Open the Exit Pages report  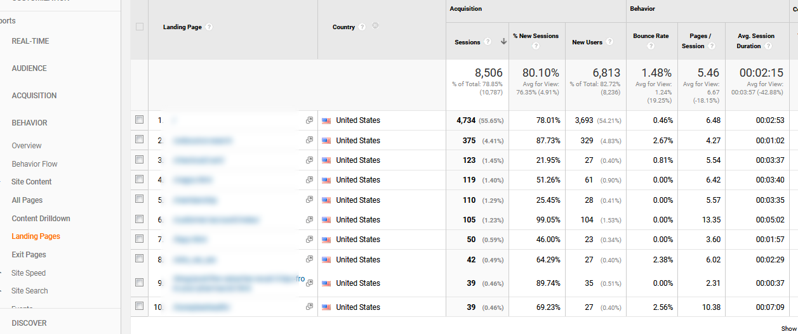[29, 255]
